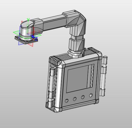Click the green Y axis label
This screenshot has height=128, width=132.
pos(28,20)
